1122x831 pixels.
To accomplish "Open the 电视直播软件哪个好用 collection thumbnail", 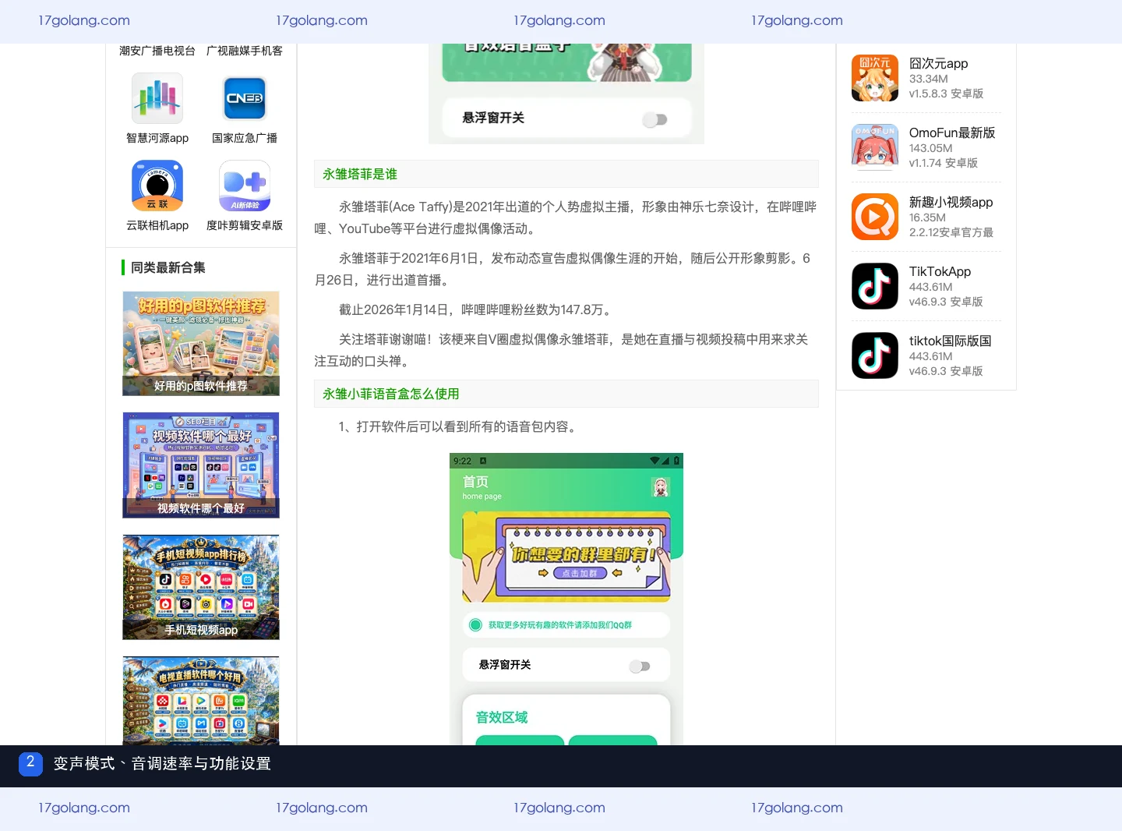I will pyautogui.click(x=201, y=701).
